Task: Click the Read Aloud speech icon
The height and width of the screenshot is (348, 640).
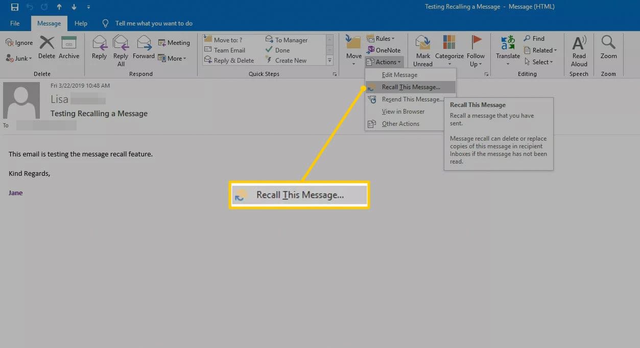Action: pyautogui.click(x=579, y=43)
